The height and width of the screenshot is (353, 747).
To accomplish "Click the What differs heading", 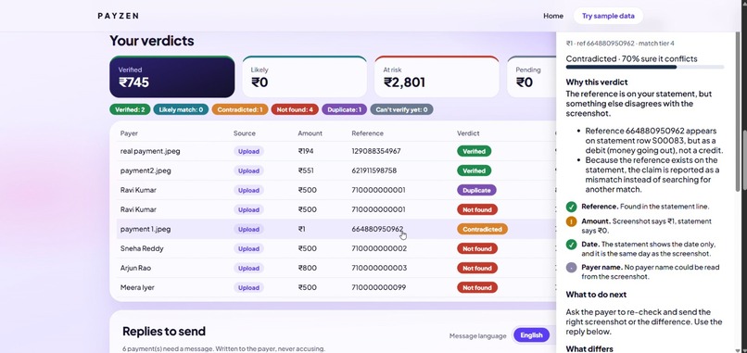I will tap(589, 348).
